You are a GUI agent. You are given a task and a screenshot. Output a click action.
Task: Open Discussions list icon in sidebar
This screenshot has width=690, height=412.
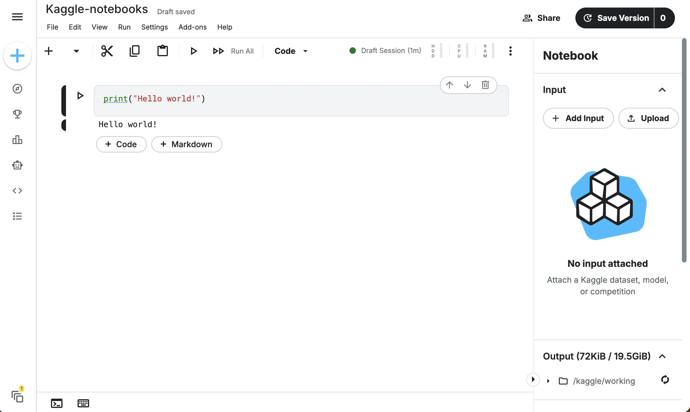[x=17, y=216]
